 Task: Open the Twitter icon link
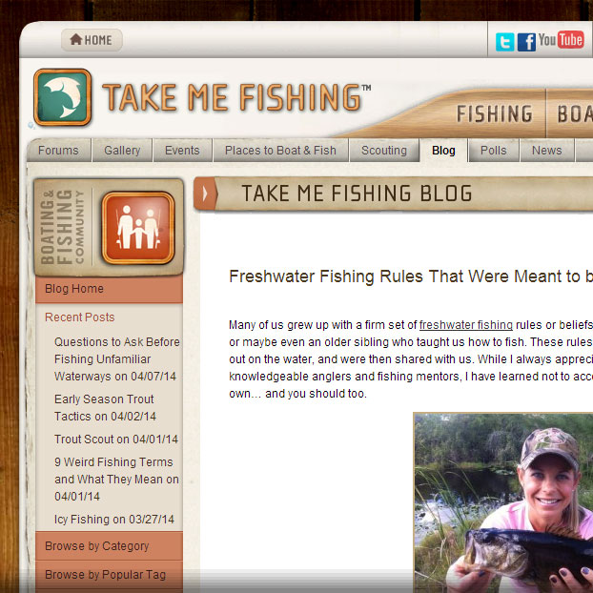(504, 42)
